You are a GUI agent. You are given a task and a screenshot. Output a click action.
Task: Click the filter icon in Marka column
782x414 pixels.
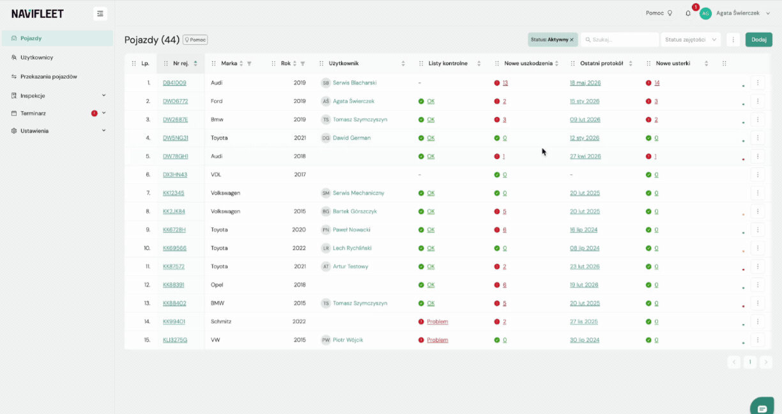click(x=249, y=63)
